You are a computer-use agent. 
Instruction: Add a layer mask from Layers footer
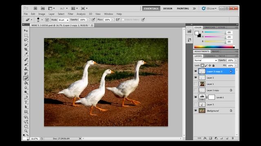point(210,138)
